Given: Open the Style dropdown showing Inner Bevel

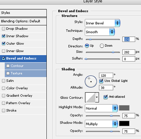Looking at the screenshot, I should tap(102, 23).
